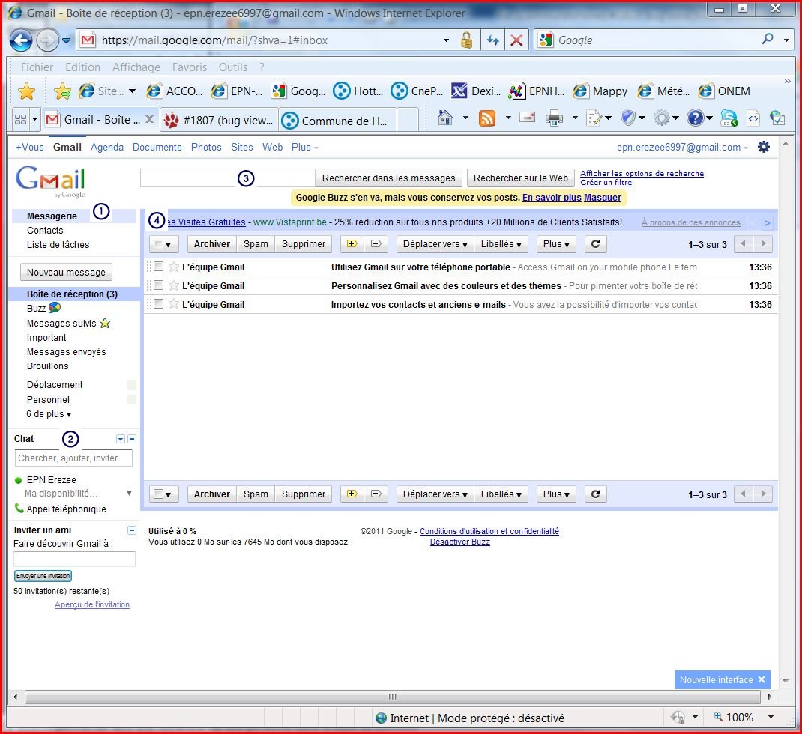
Task: Click the top Refresh mail button
Action: coord(595,244)
